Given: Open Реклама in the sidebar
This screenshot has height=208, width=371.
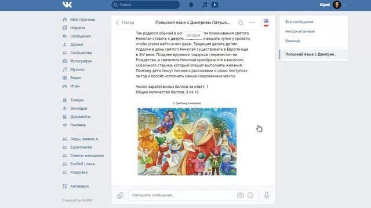Looking at the screenshot, I should (x=78, y=125).
